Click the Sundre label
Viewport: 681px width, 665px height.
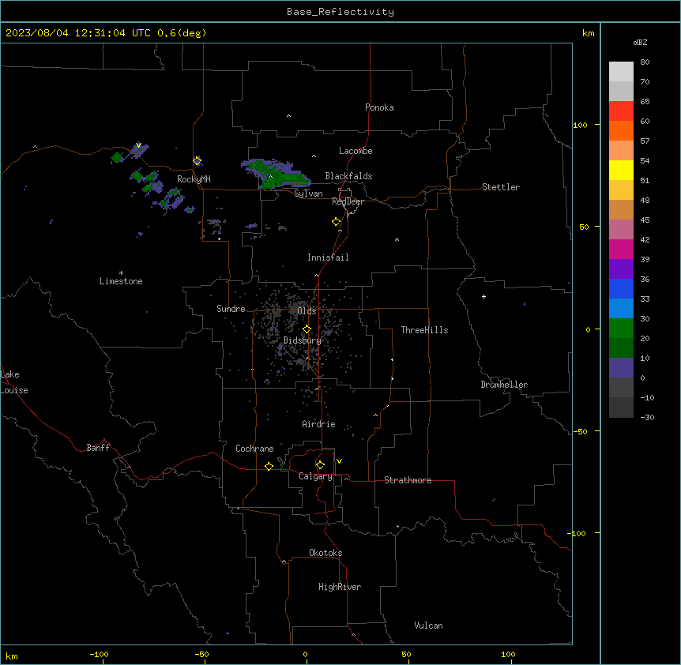click(x=231, y=309)
